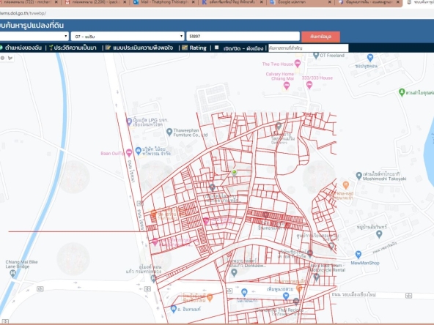Click the MewManShop shopping pin

coord(358,255)
